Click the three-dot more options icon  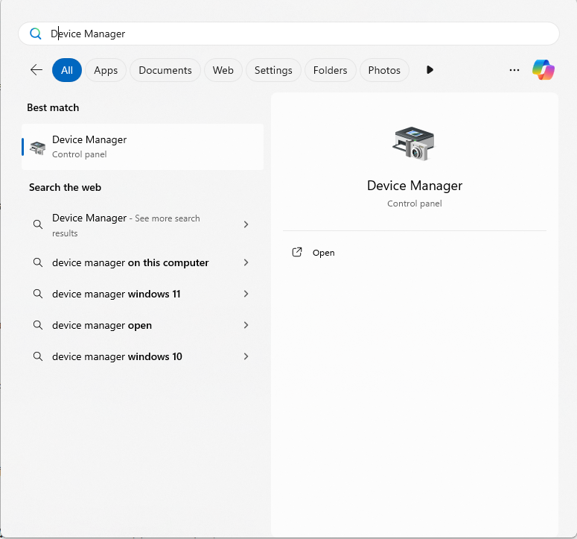coord(514,70)
